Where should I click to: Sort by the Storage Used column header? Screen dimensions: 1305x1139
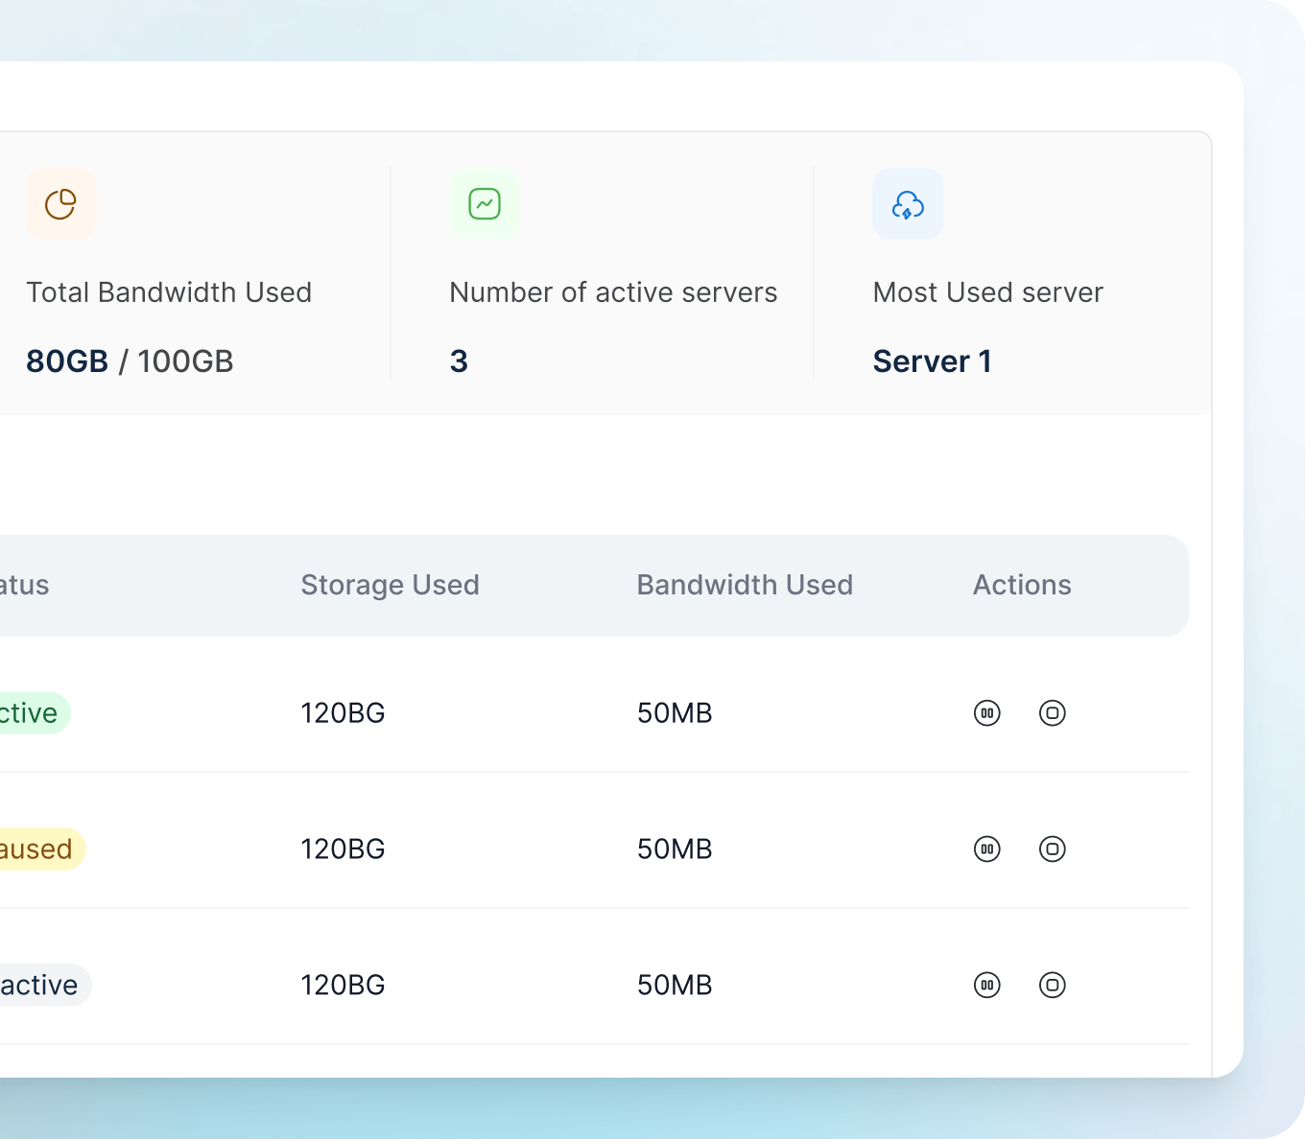click(x=390, y=585)
